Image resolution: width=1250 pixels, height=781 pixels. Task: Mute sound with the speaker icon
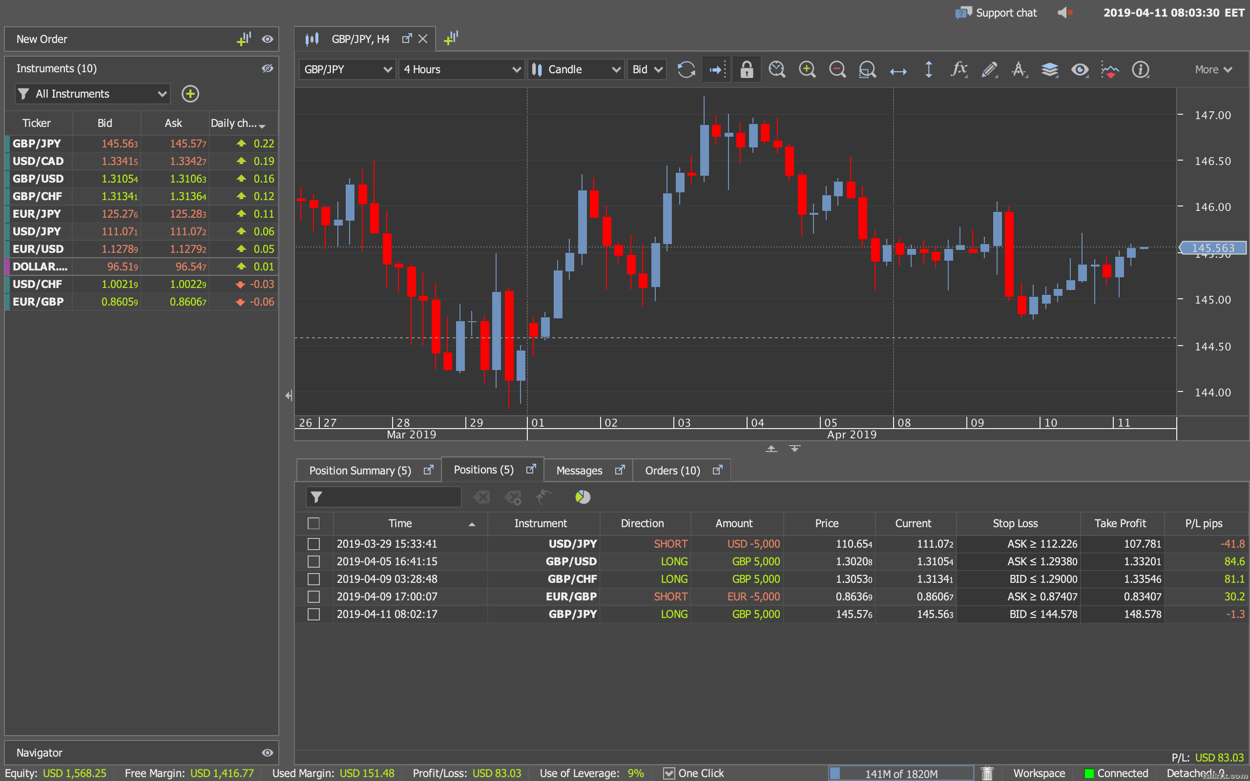coord(1065,12)
